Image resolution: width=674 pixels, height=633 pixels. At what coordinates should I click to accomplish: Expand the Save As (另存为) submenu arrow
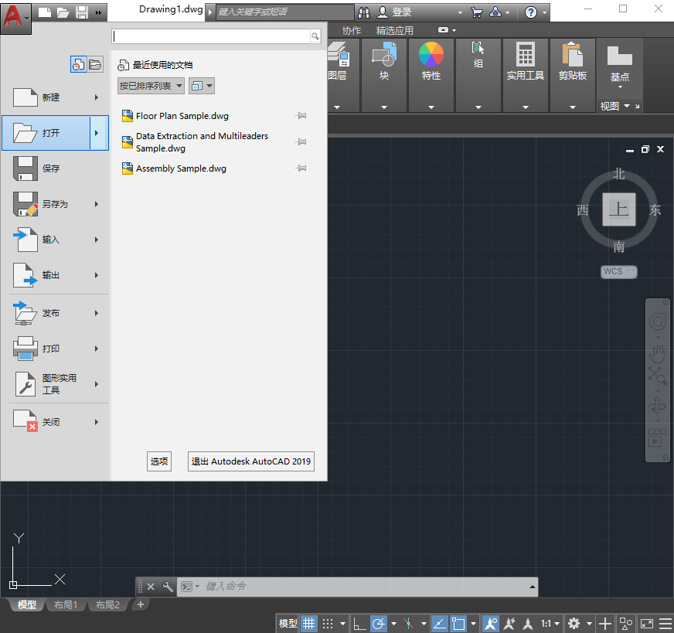coord(97,204)
